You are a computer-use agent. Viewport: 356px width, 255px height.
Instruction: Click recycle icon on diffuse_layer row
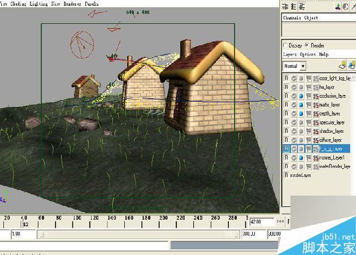pyautogui.click(x=294, y=140)
